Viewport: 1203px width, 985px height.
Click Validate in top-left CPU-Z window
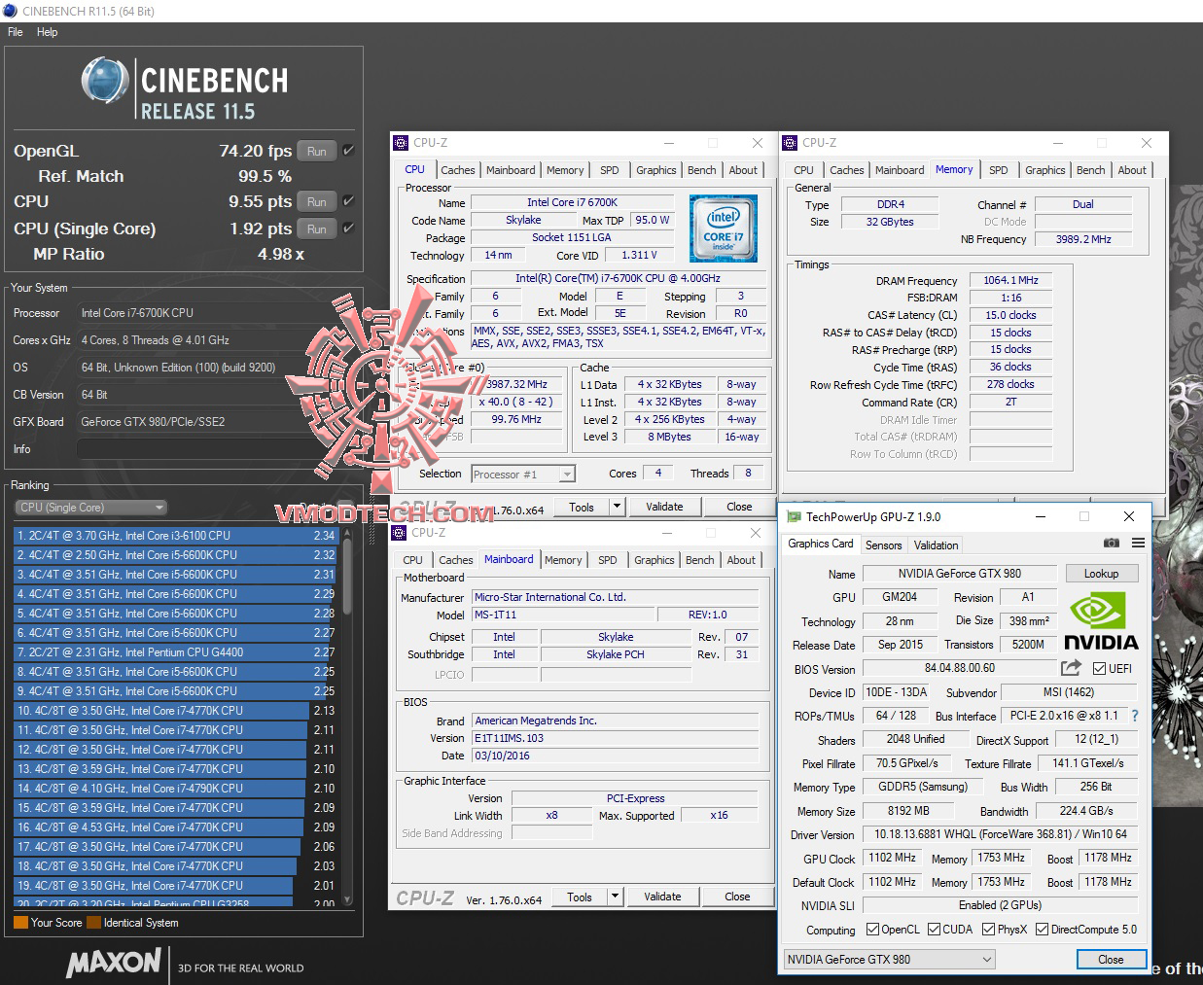point(664,507)
